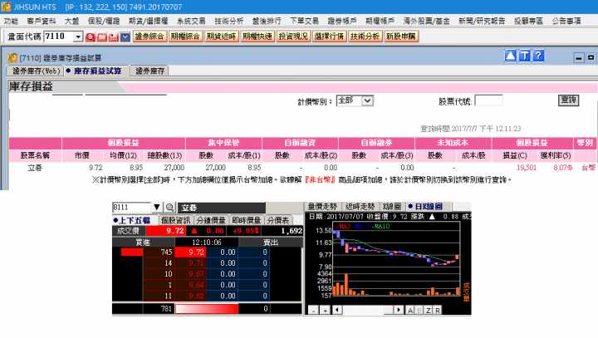Open the 8111 stock code dropdown arrow

157,208
